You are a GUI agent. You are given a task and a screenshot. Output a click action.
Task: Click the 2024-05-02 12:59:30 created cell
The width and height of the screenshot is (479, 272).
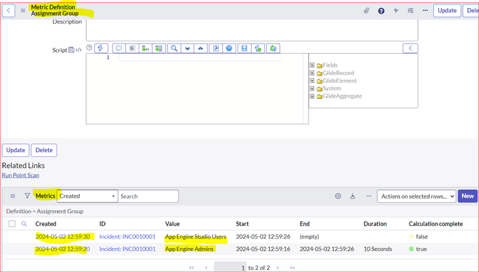pos(63,236)
